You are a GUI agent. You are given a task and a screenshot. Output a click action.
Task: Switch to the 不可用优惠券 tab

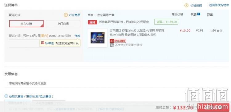pyautogui.click(x=49, y=103)
